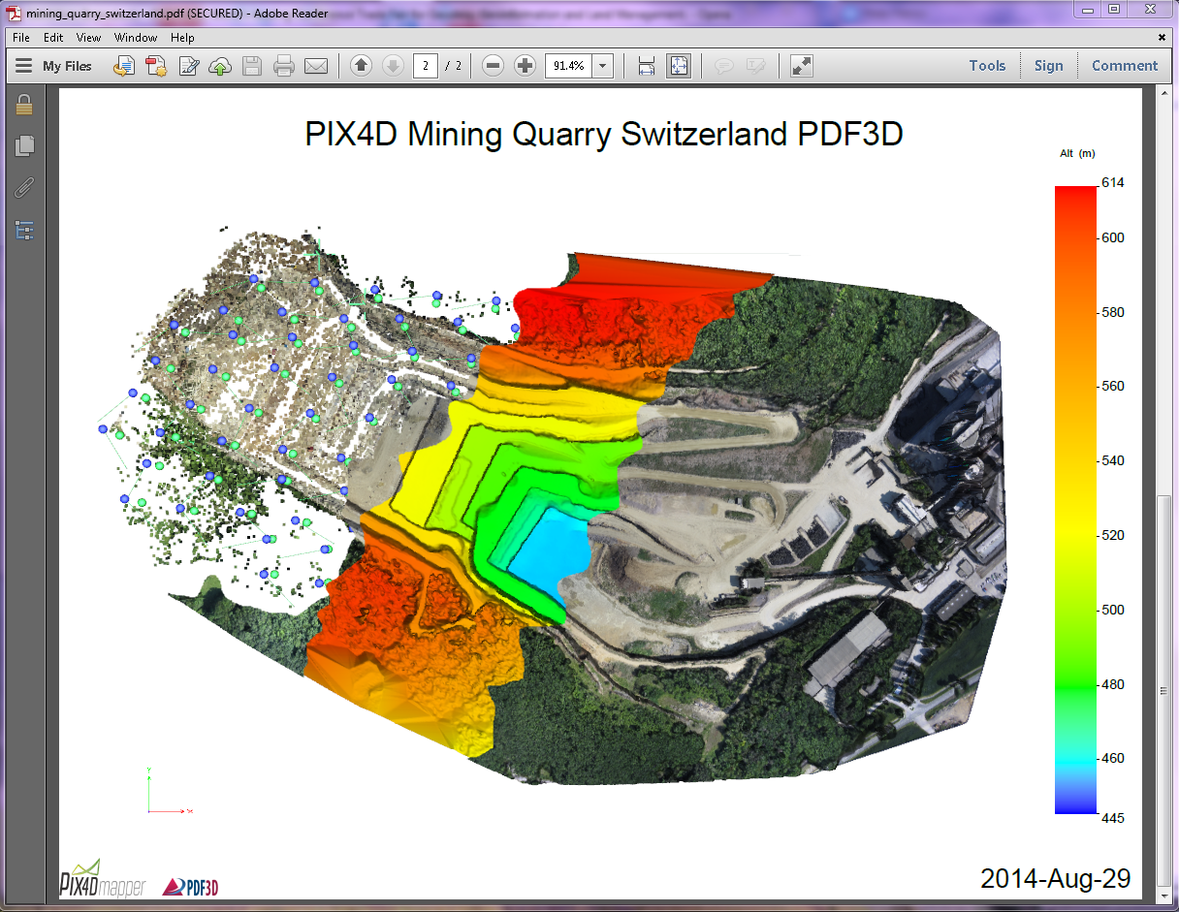The height and width of the screenshot is (912, 1179).
Task: Open the My Files list
Action: (56, 66)
